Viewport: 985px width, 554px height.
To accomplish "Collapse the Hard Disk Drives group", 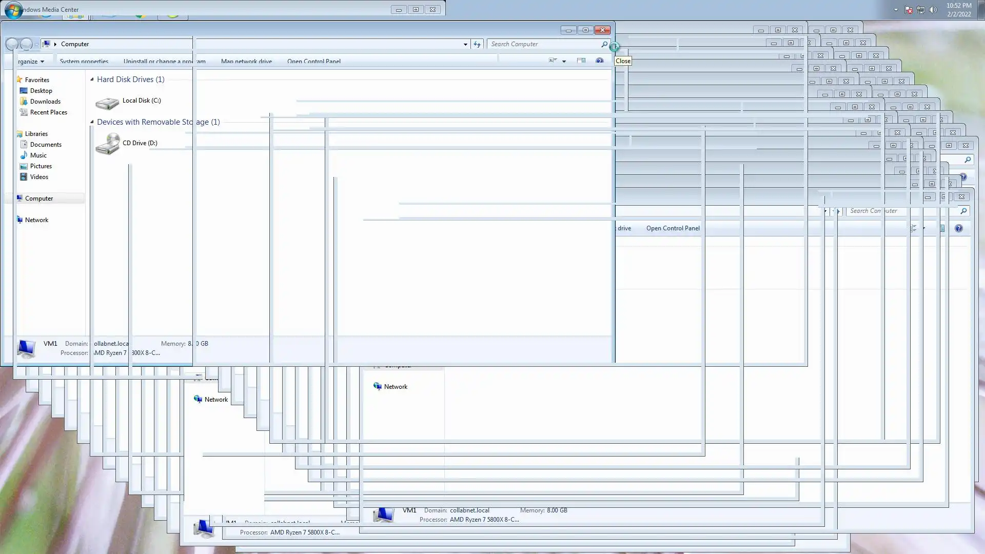I will point(92,80).
